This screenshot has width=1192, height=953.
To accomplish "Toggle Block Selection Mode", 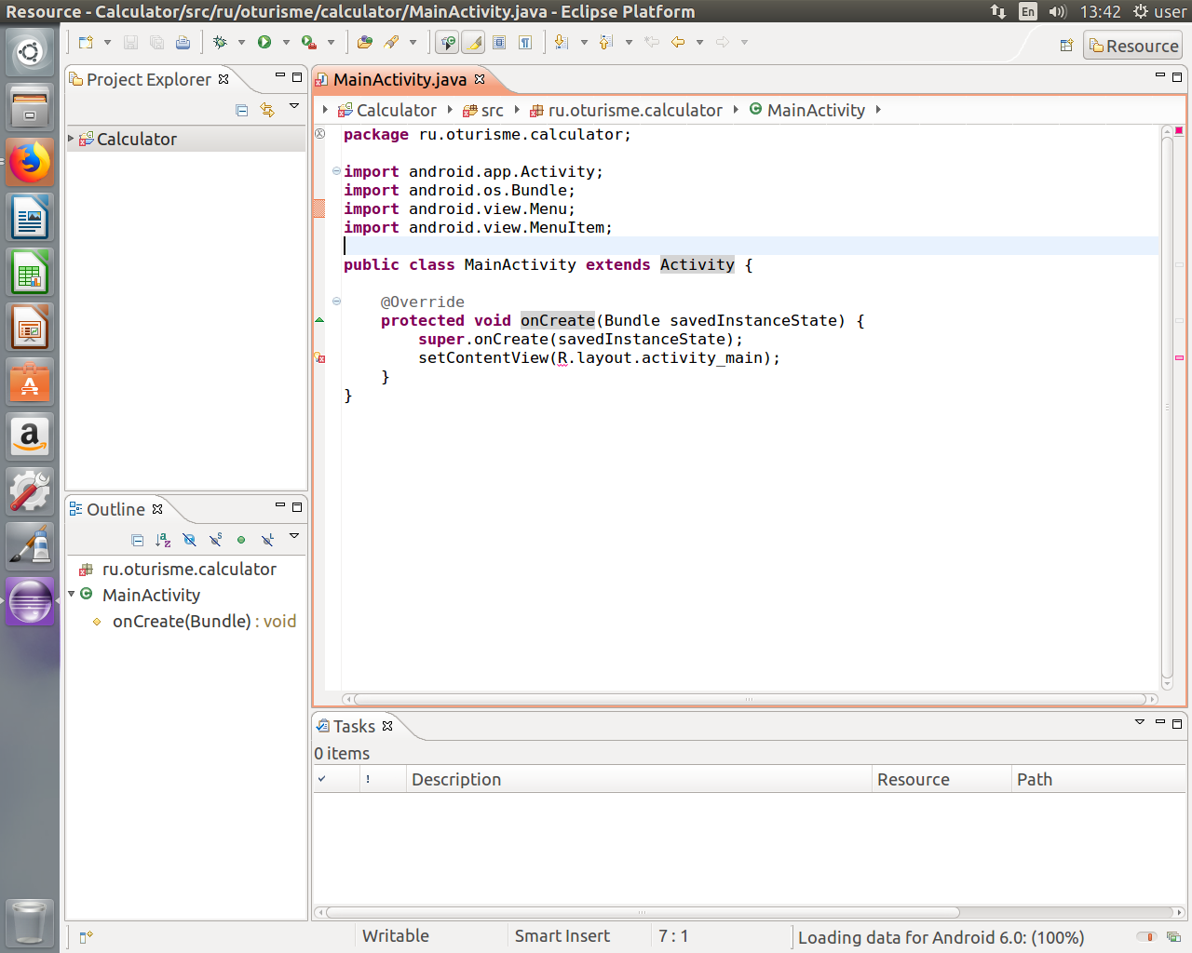I will [499, 42].
